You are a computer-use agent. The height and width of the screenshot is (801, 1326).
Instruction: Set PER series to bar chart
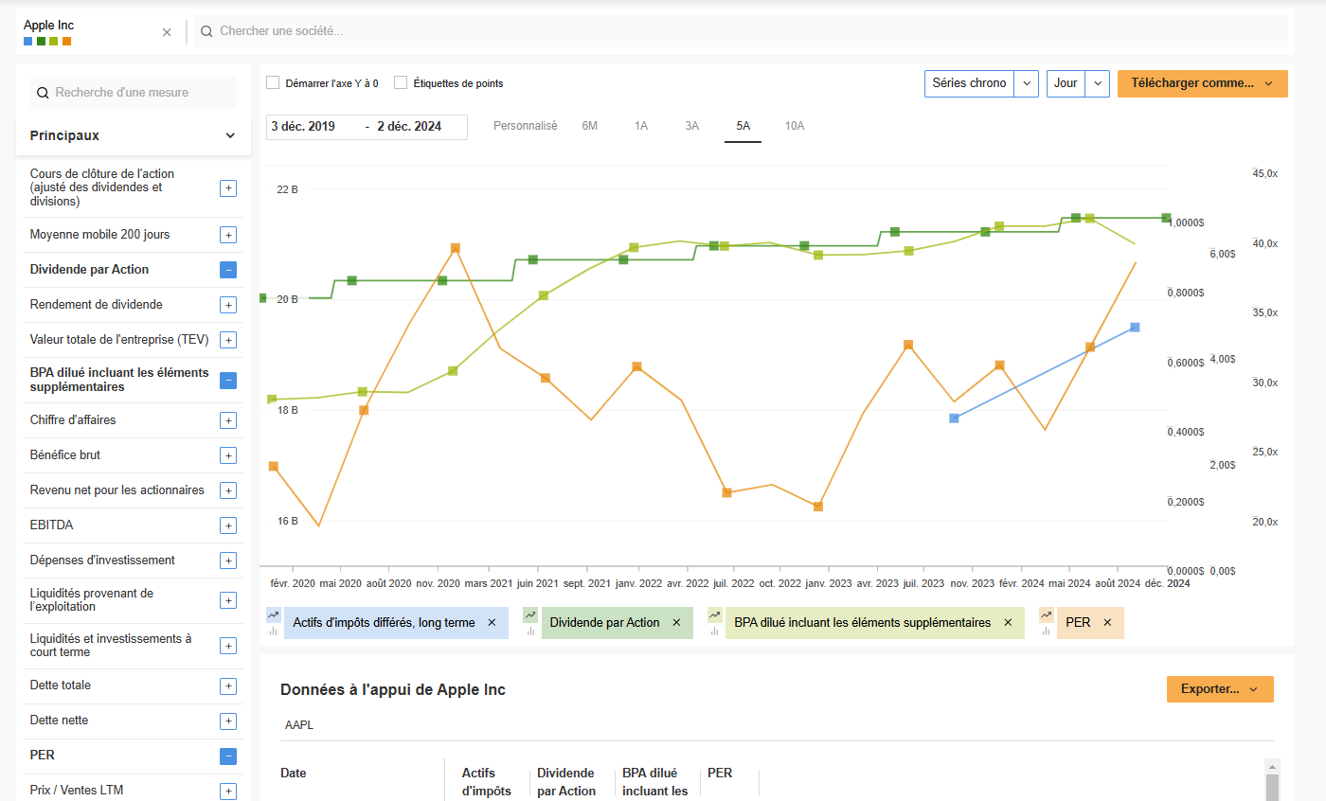coord(1046,631)
